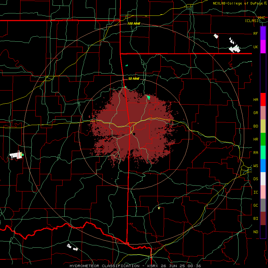
Task: Click the BD legend label
Action: click(256, 126)
